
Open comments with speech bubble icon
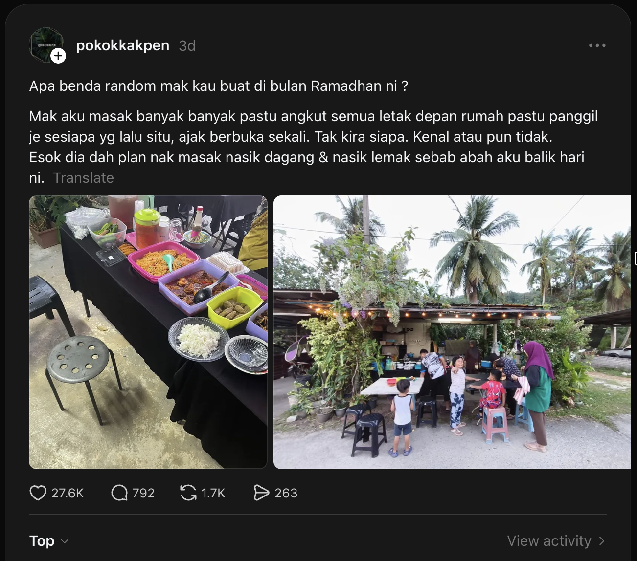click(x=119, y=493)
